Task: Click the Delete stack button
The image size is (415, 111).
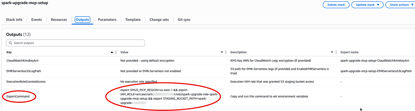Action: (336, 5)
